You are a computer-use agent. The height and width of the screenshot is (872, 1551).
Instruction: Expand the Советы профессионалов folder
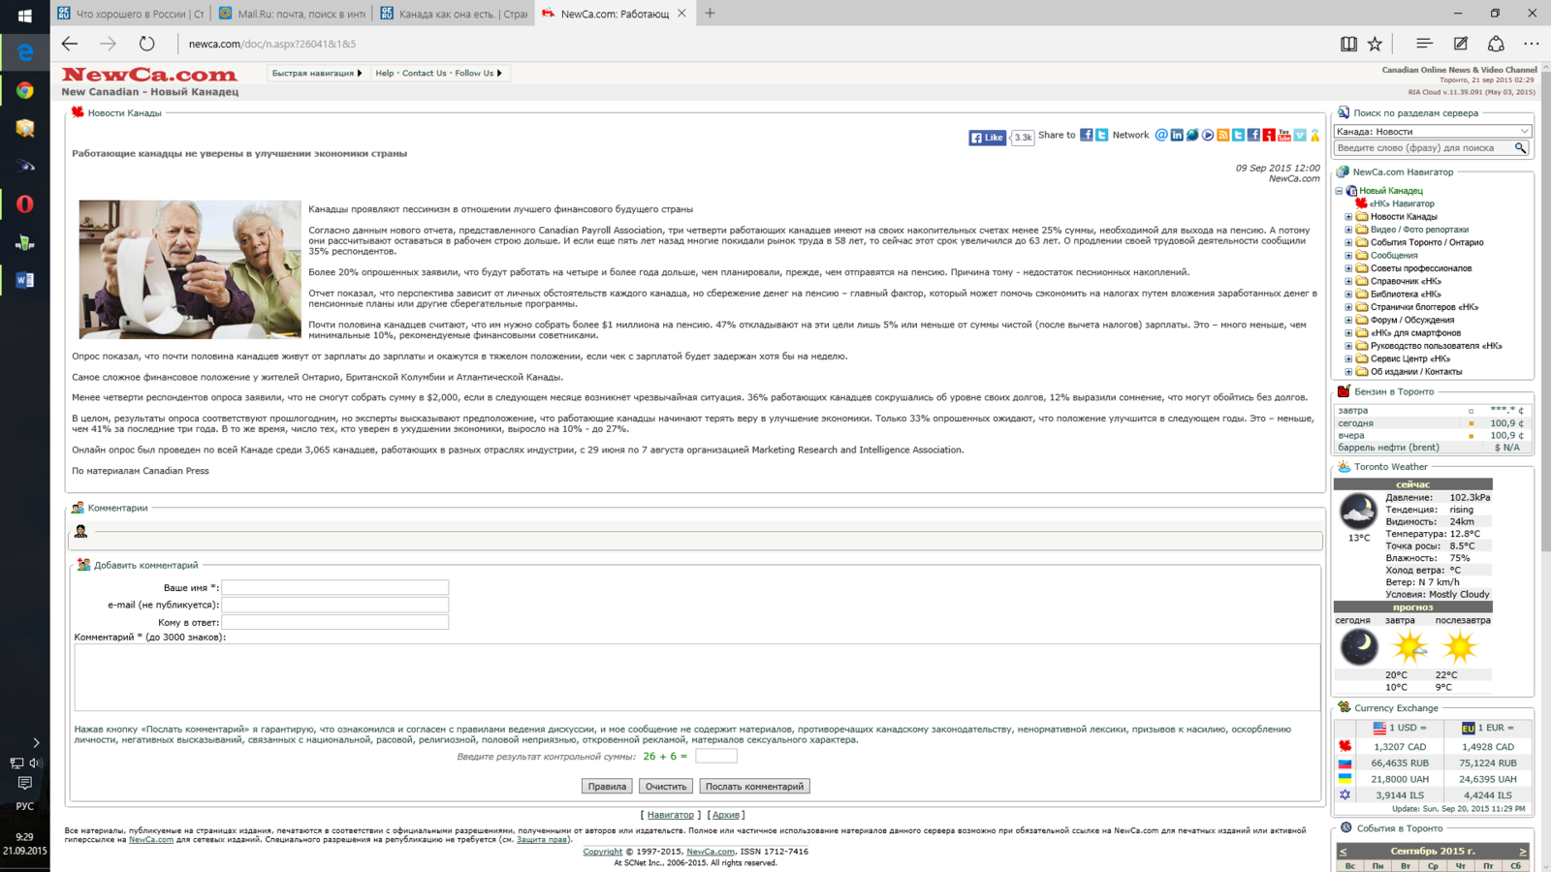pos(1348,268)
